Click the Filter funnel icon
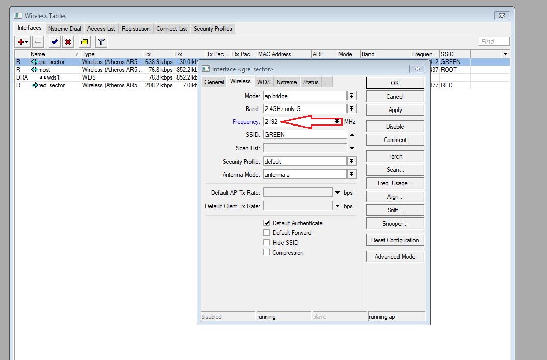Viewport: 547px width, 360px height. coord(101,42)
